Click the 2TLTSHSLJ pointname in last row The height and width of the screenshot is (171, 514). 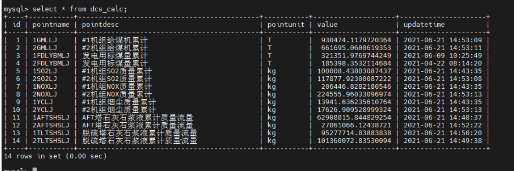[51, 141]
